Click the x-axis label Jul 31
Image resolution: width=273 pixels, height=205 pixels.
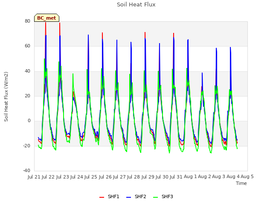click(x=176, y=177)
